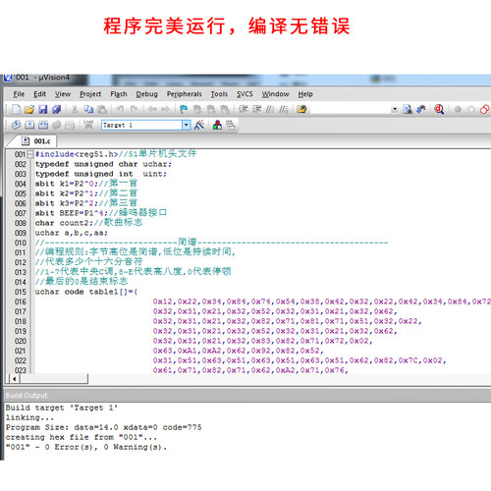Click the 'typedef unsigned char uchar;' line
This screenshot has width=491, height=491.
tap(103, 164)
